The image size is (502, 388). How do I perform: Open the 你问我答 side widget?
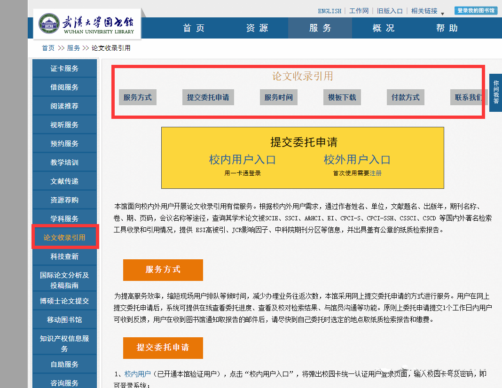tap(495, 92)
